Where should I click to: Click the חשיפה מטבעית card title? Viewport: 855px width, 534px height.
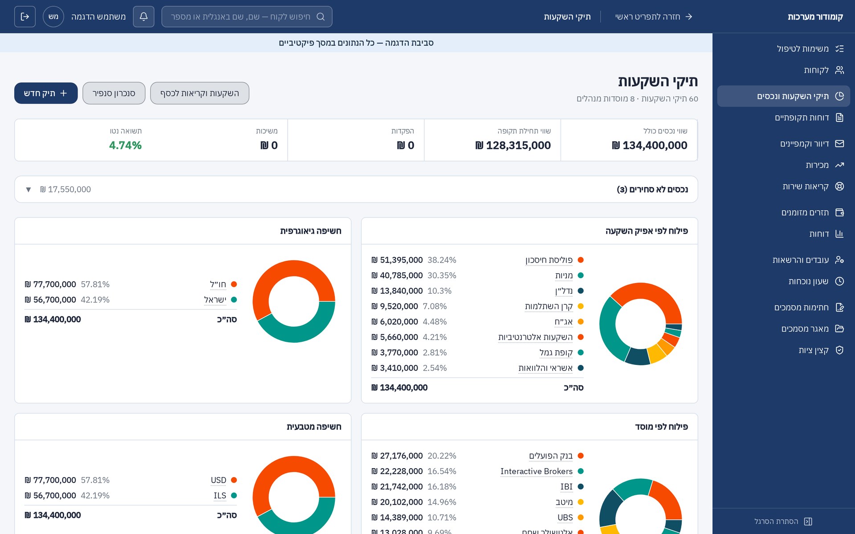pyautogui.click(x=314, y=427)
